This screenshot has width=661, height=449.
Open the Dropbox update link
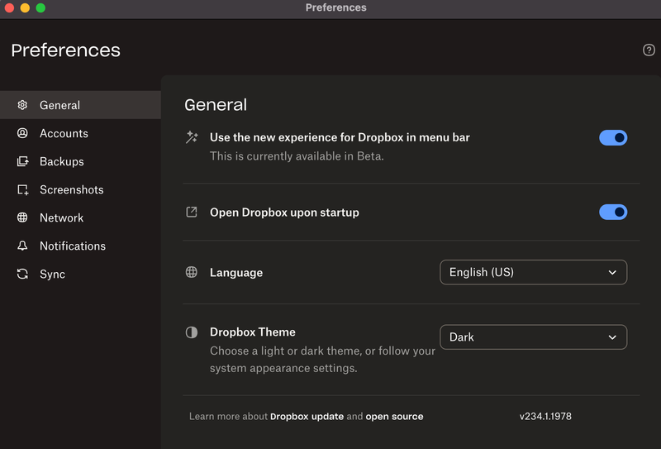307,417
